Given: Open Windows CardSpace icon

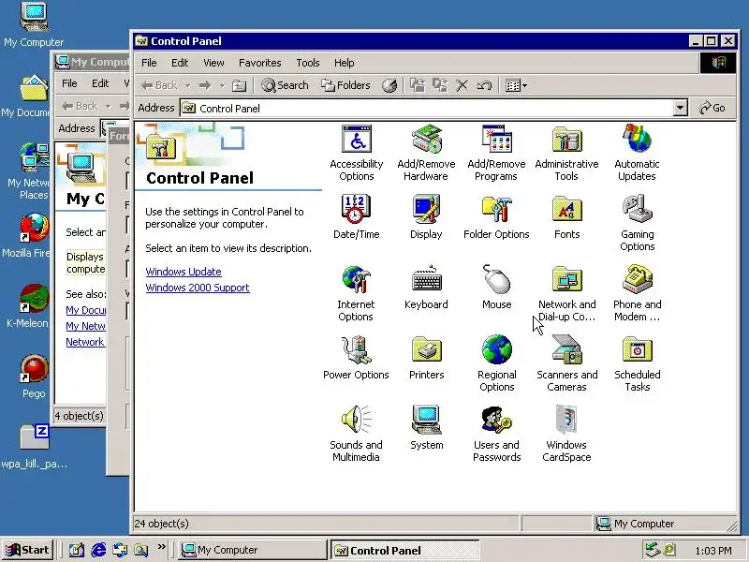Looking at the screenshot, I should click(x=566, y=434).
